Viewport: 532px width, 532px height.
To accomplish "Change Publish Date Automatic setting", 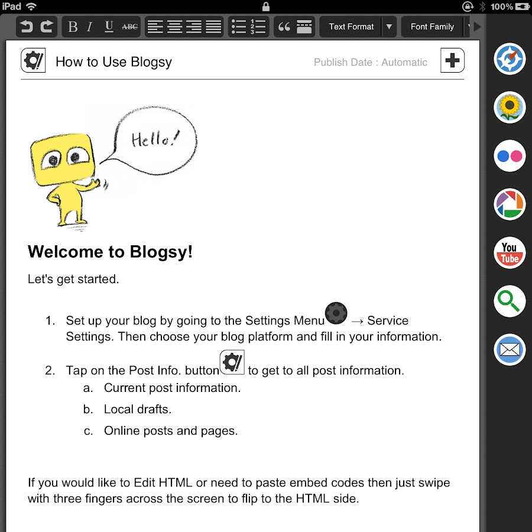I will 370,62.
